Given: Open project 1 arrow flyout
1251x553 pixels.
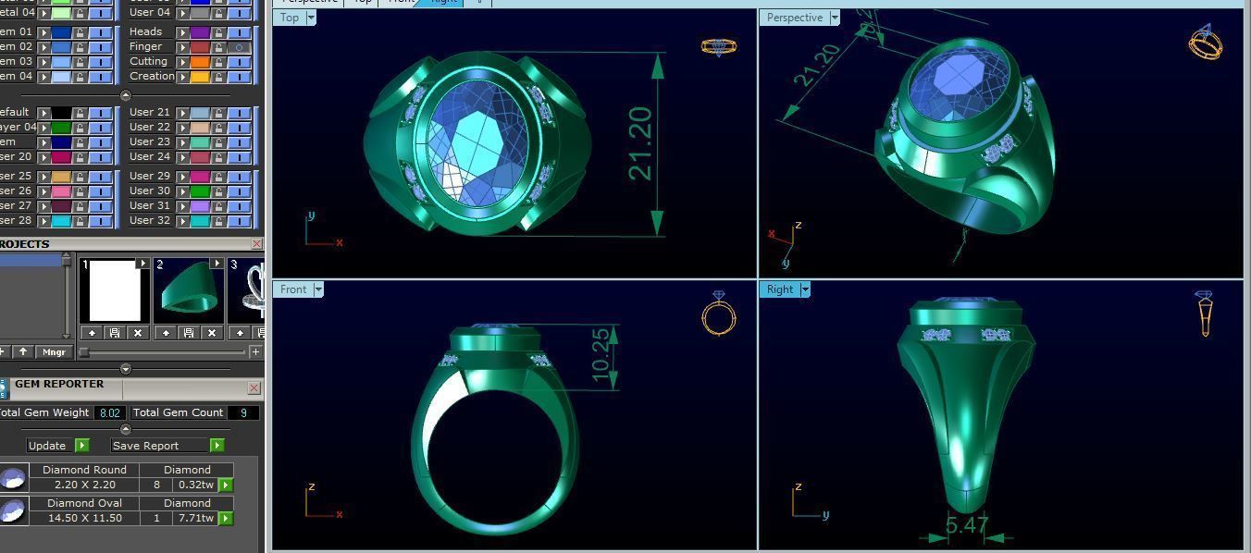Looking at the screenshot, I should coord(142,264).
